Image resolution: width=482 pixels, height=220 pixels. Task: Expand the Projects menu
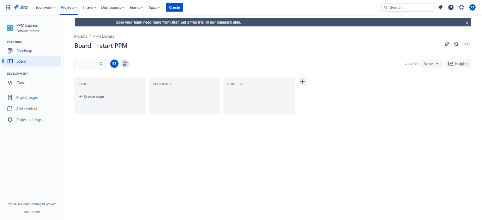pyautogui.click(x=69, y=7)
